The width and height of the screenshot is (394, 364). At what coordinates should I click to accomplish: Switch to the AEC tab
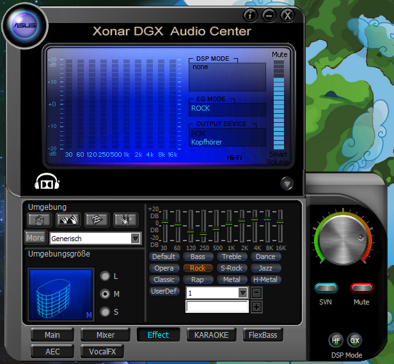(52, 351)
